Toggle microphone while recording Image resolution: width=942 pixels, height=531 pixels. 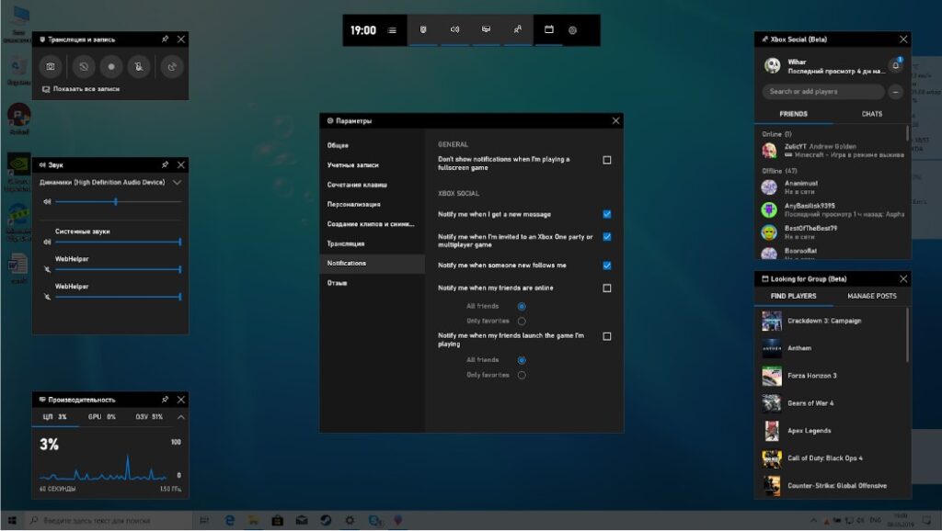point(139,66)
